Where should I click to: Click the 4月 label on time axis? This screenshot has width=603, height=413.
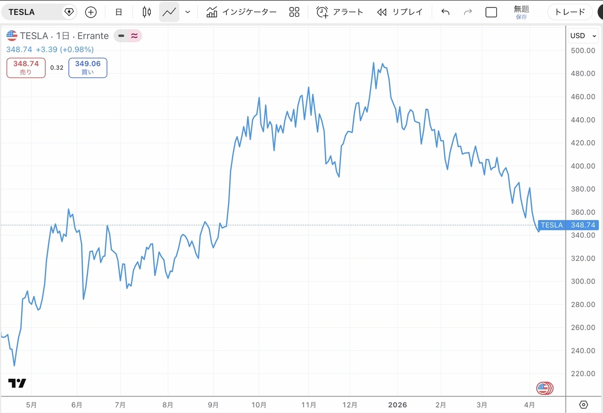pos(530,404)
